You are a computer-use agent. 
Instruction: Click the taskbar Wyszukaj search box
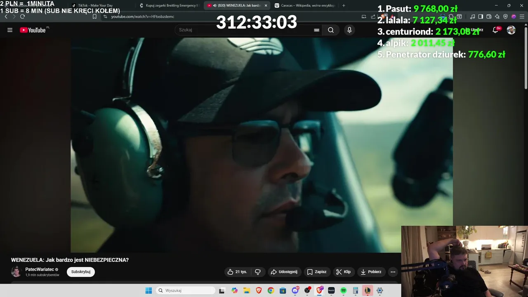(186, 290)
